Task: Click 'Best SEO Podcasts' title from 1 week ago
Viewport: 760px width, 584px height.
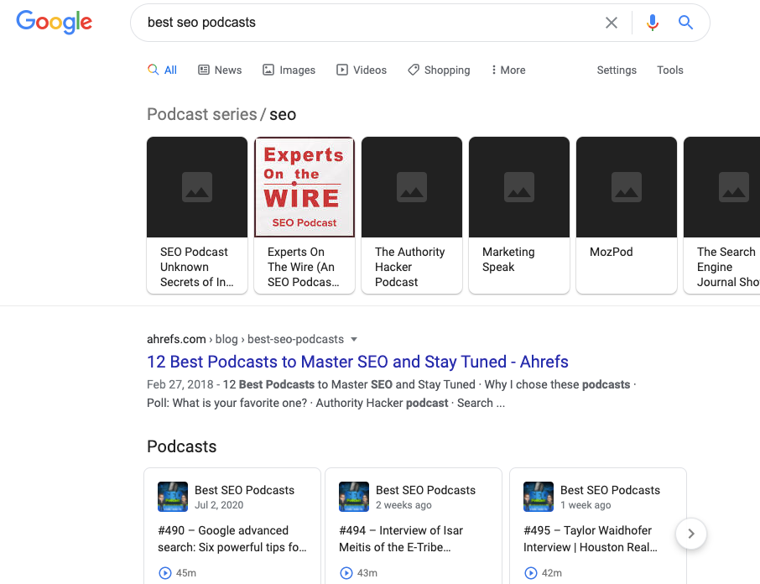Action: pos(610,490)
